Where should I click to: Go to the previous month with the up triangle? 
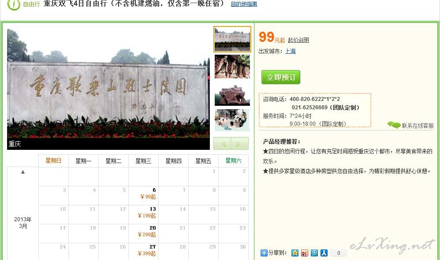pos(23,172)
